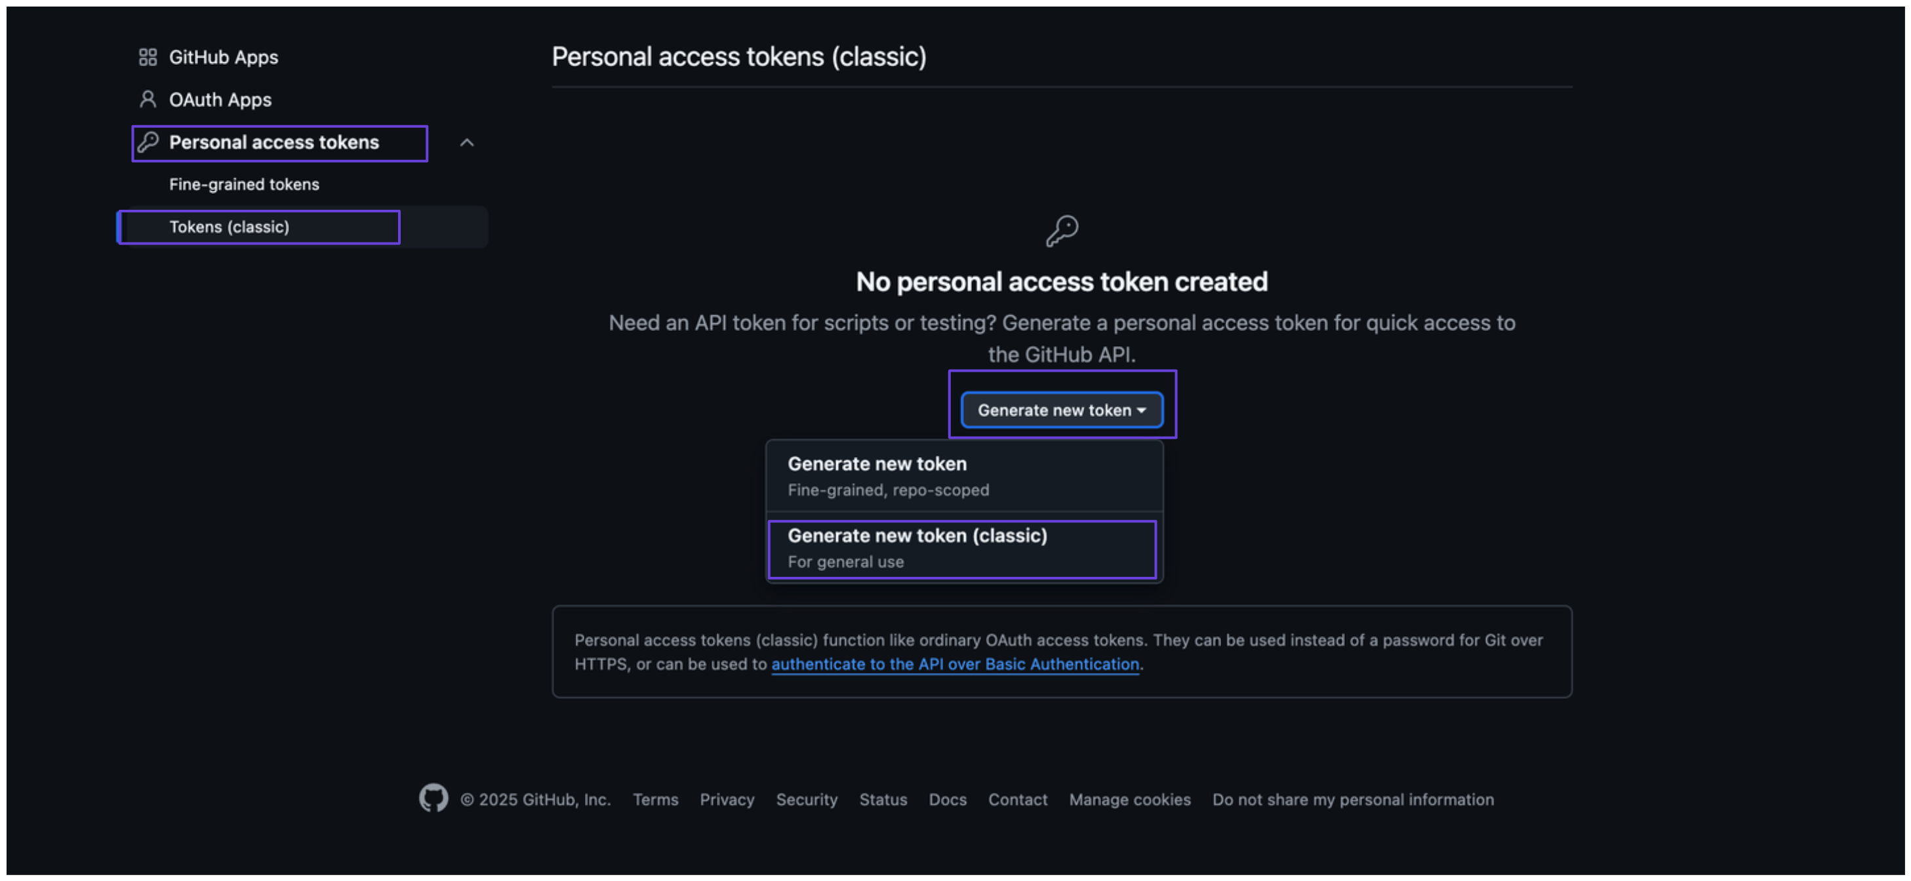
Task: Click the large key icon above heading
Action: point(1062,231)
